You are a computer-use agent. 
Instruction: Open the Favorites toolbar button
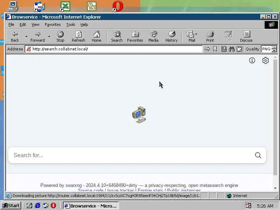[x=135, y=36]
